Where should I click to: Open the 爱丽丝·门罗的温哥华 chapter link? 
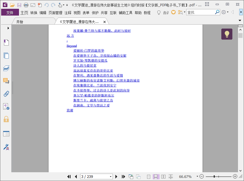click(89, 51)
